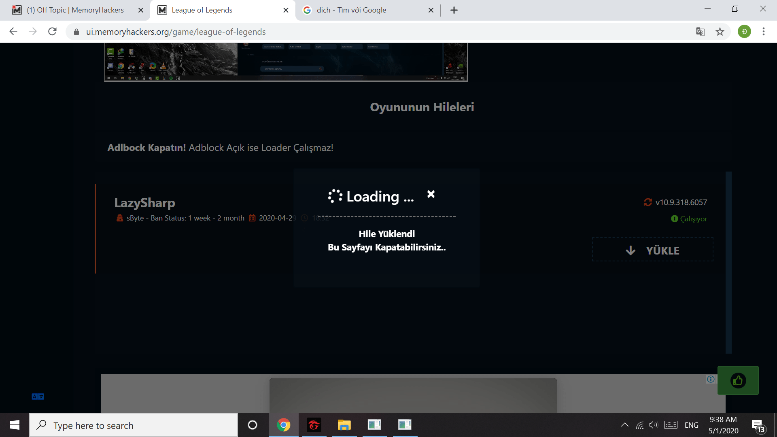Reload the current page
Viewport: 777px width, 437px height.
52,32
